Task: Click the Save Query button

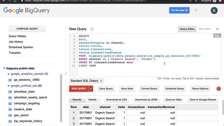Action: click(x=106, y=89)
